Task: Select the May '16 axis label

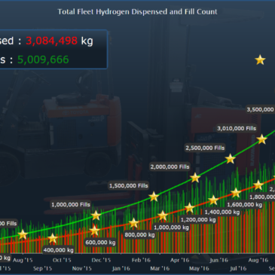Action: coord(199,268)
